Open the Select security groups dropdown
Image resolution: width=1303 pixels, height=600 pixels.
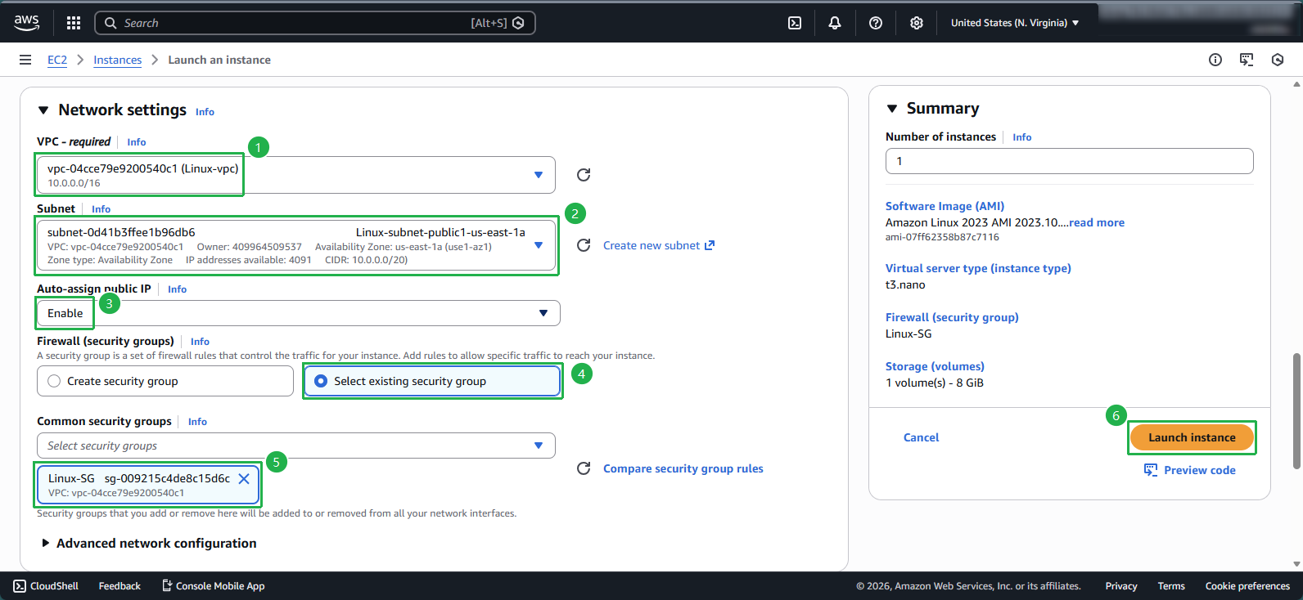point(296,446)
